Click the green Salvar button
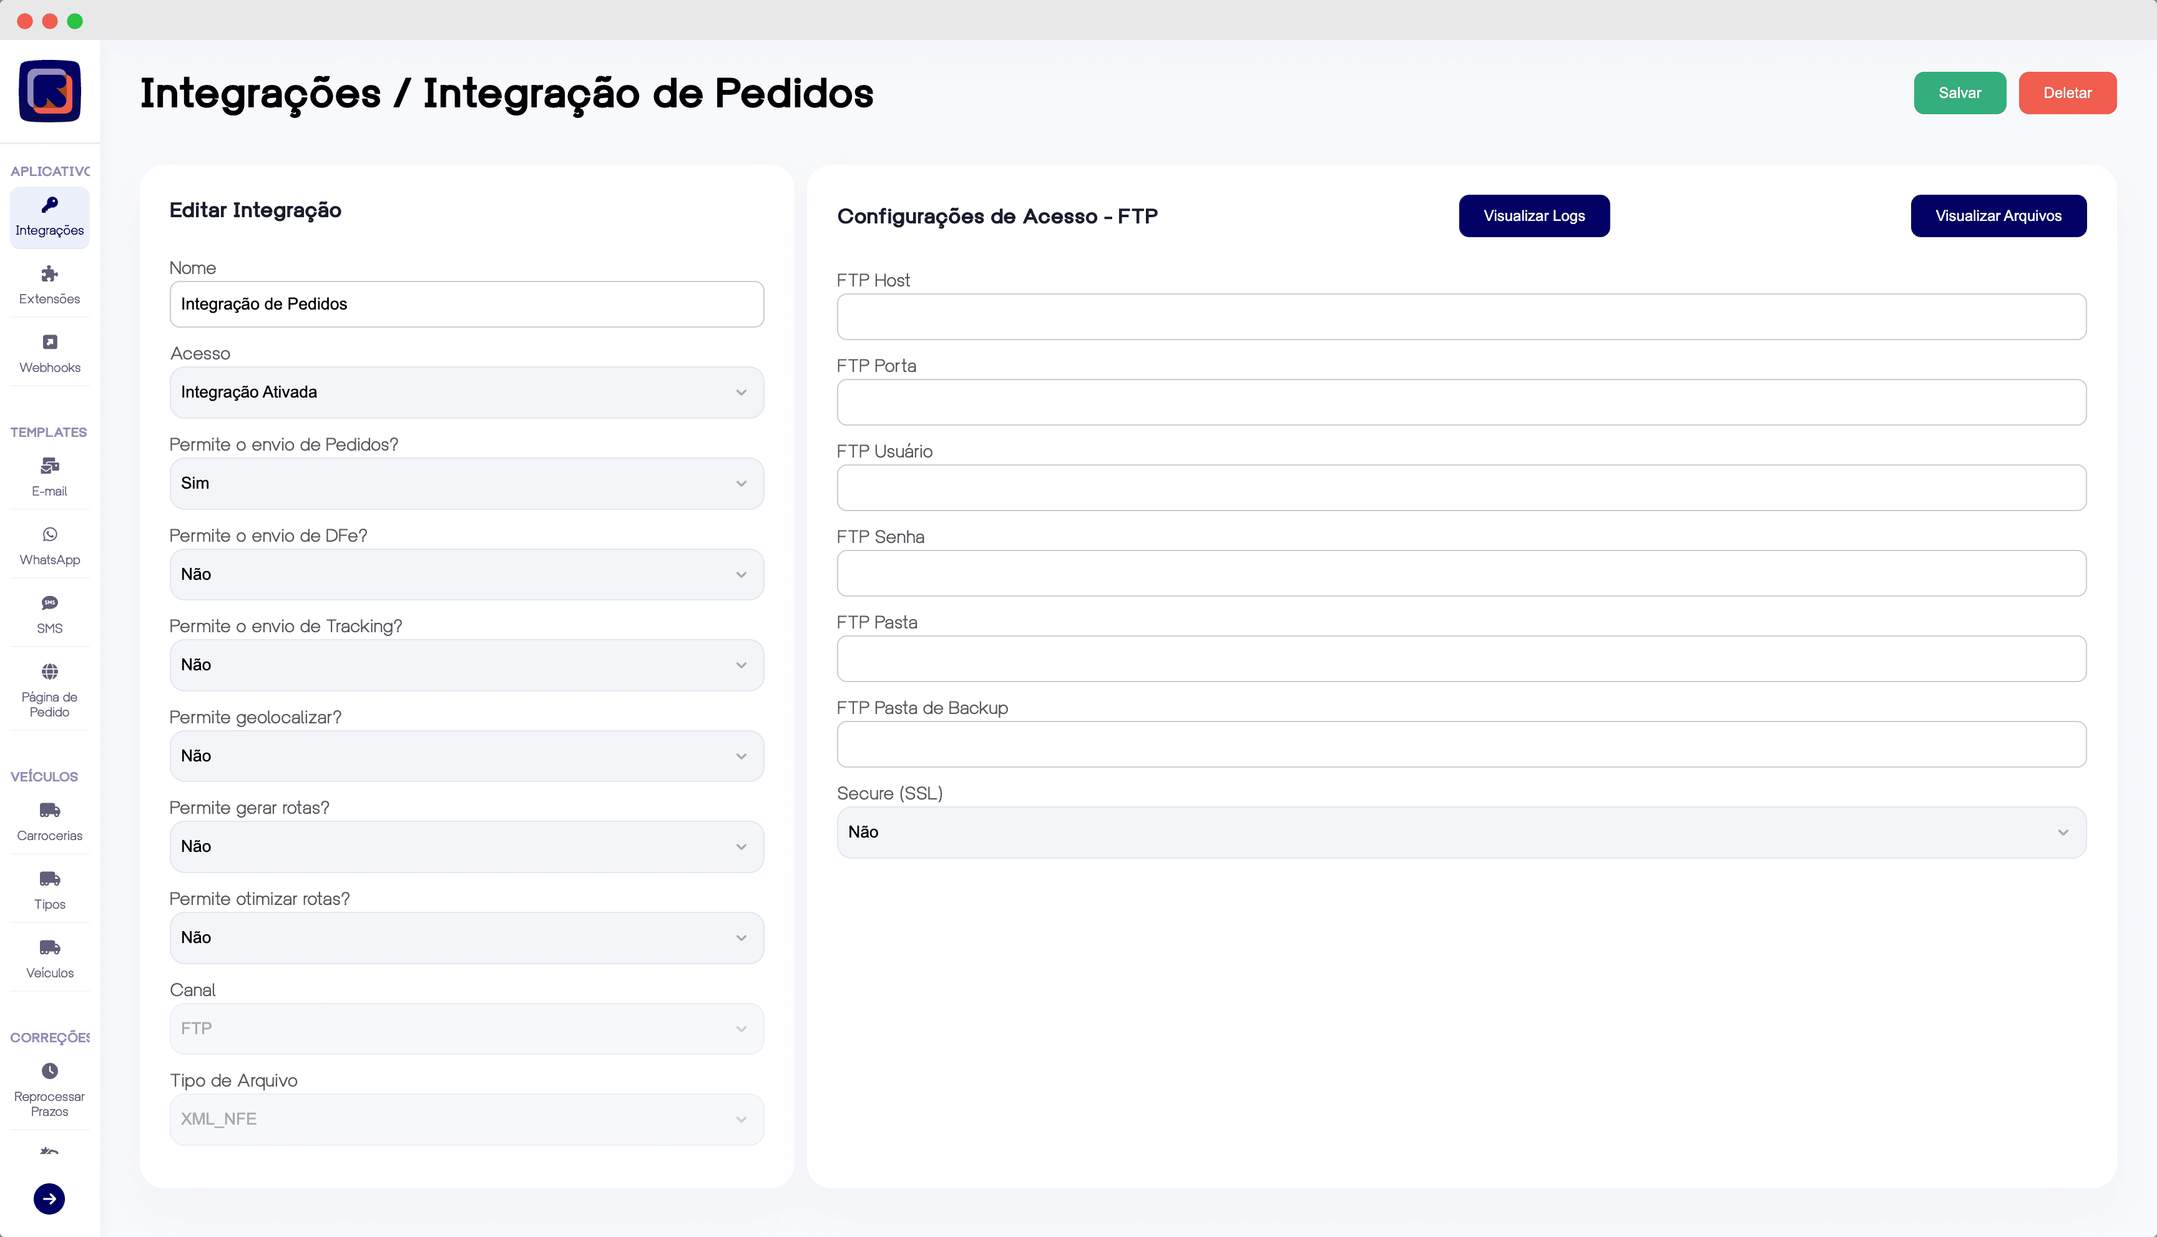Viewport: 2157px width, 1237px height. click(x=1959, y=92)
